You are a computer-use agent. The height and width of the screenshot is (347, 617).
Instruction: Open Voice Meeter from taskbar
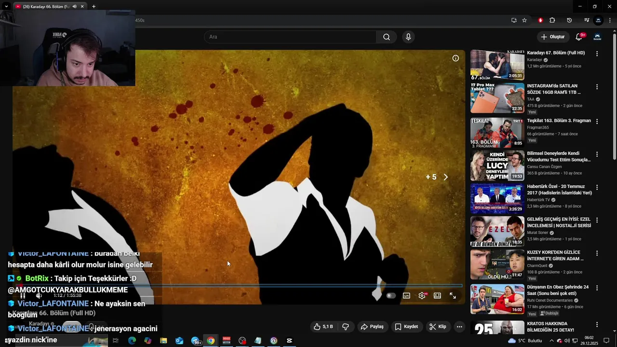[x=227, y=341]
